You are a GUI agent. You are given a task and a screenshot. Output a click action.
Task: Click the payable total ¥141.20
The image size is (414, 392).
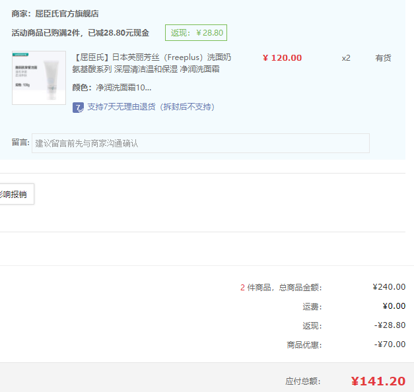point(378,381)
